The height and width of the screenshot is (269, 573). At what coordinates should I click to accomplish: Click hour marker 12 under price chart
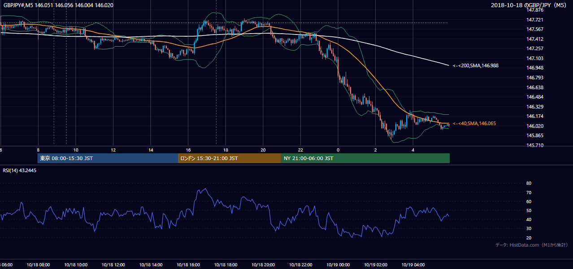(x=113, y=150)
